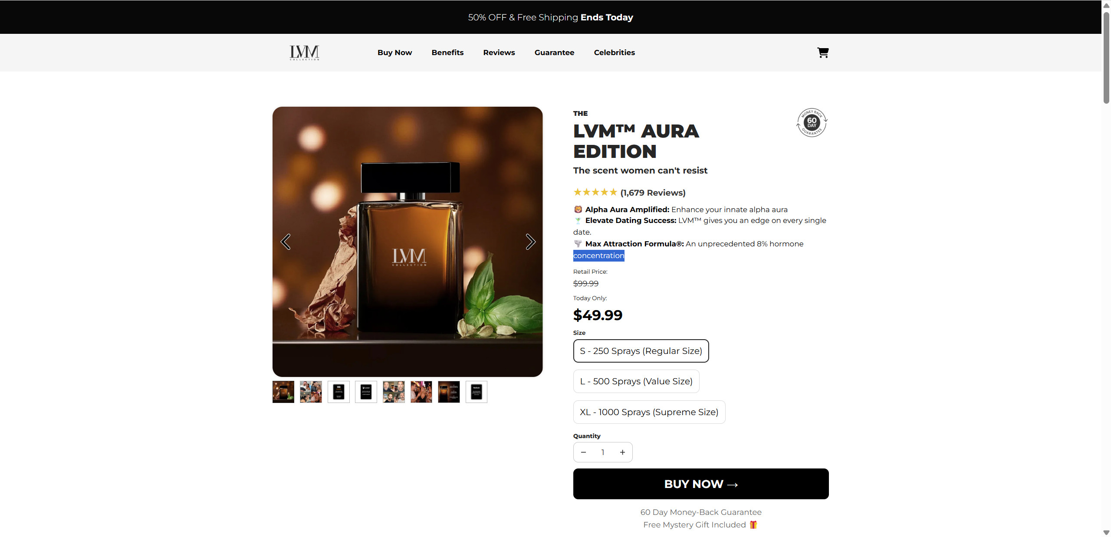Image resolution: width=1111 pixels, height=537 pixels.
Task: Open the shopping cart
Action: pos(823,52)
